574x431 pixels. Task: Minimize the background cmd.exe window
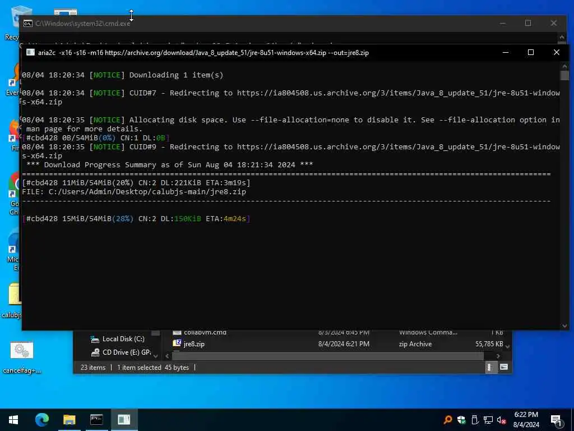[x=503, y=23]
